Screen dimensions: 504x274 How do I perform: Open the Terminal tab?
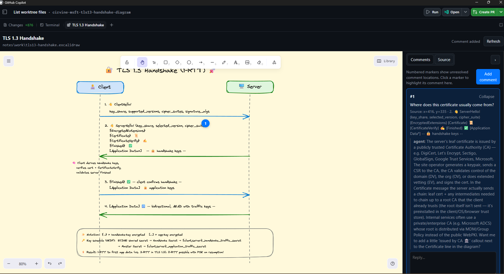[50, 25]
